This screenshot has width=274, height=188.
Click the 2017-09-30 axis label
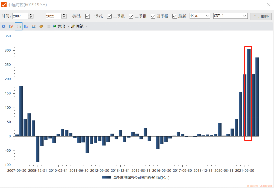[x=182, y=171]
